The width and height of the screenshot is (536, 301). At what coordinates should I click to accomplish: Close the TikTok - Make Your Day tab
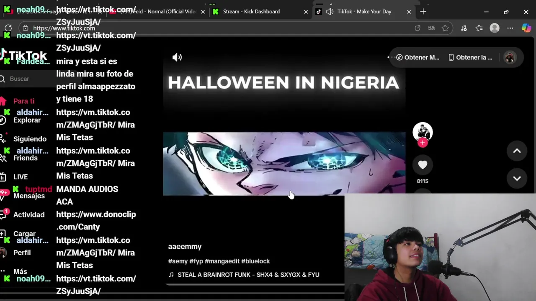tap(409, 12)
